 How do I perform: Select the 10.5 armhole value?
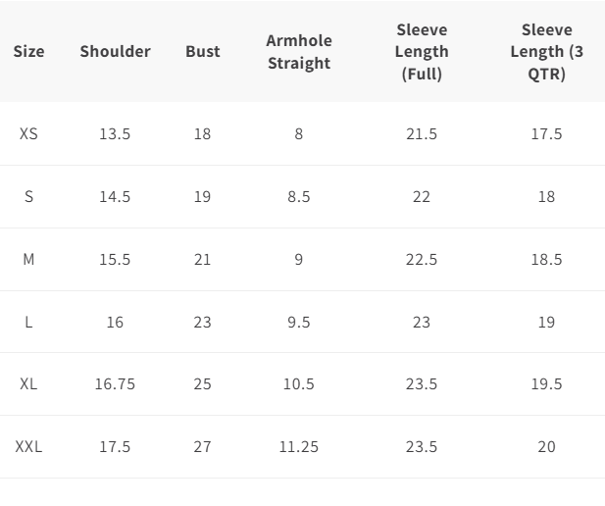299,384
